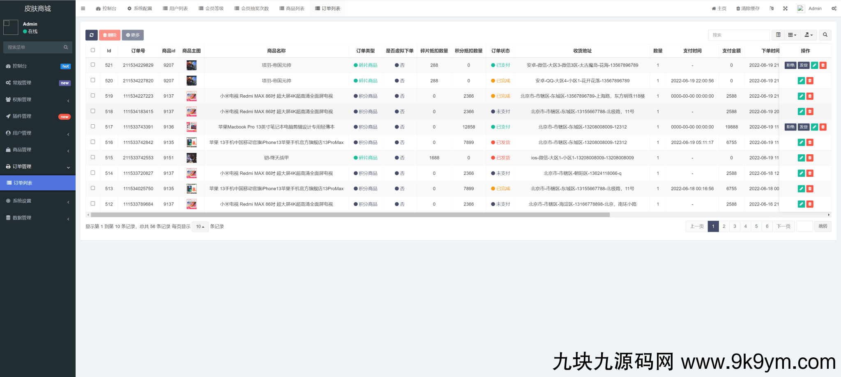Open the per-page count dropdown showing 10
This screenshot has width=841, height=377.
(x=200, y=226)
